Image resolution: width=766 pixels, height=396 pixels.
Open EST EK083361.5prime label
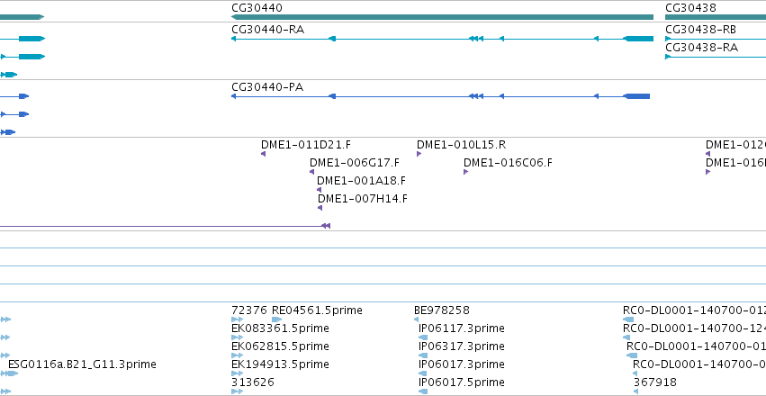click(x=281, y=328)
